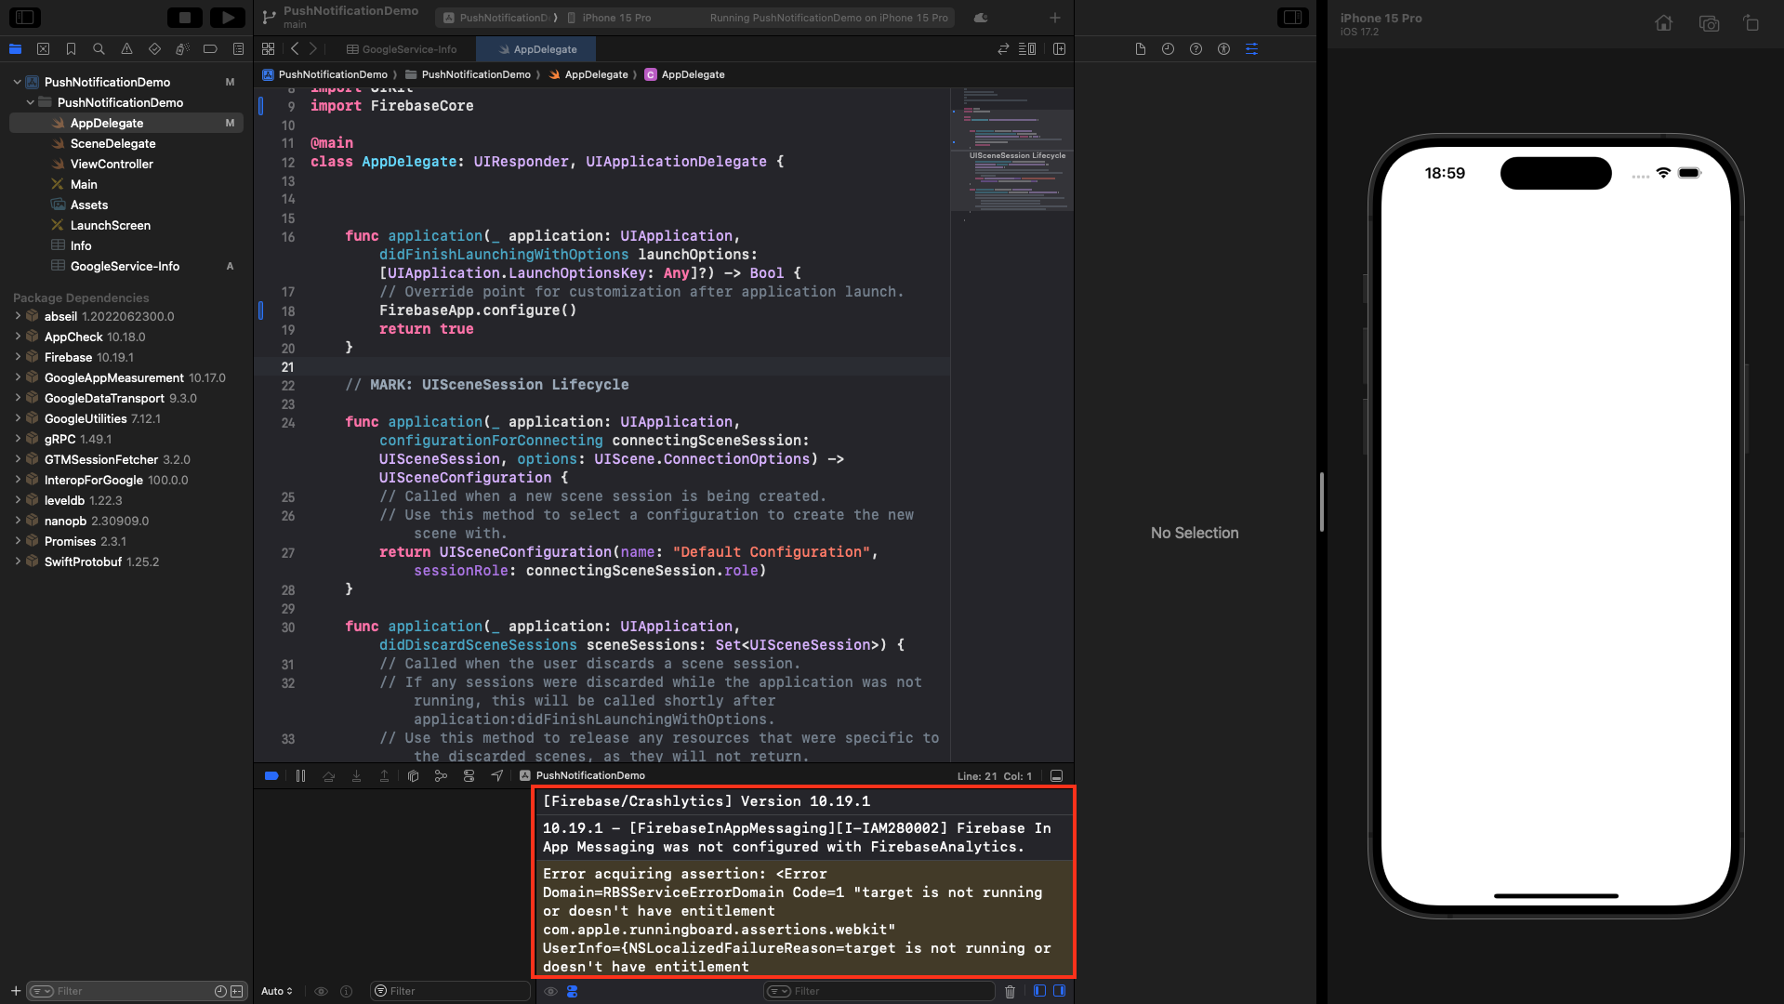Expand the gRPC package
Image resolution: width=1784 pixels, height=1004 pixels.
17,439
